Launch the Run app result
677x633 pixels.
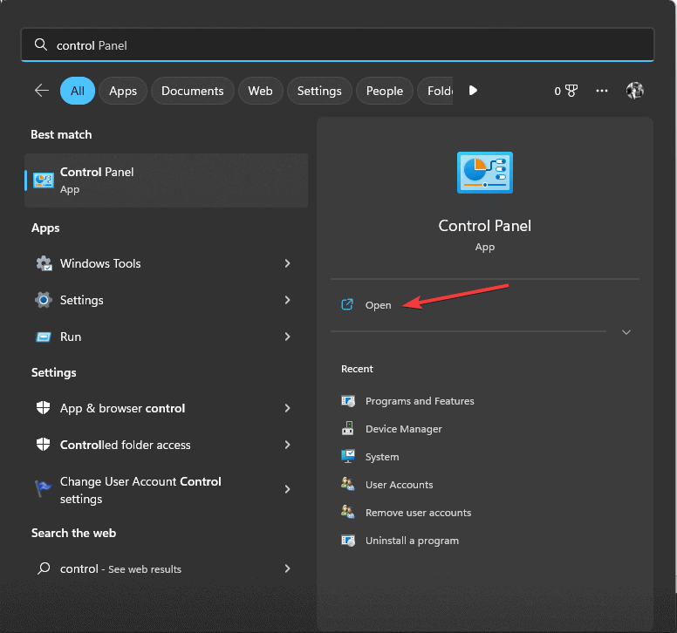[71, 337]
